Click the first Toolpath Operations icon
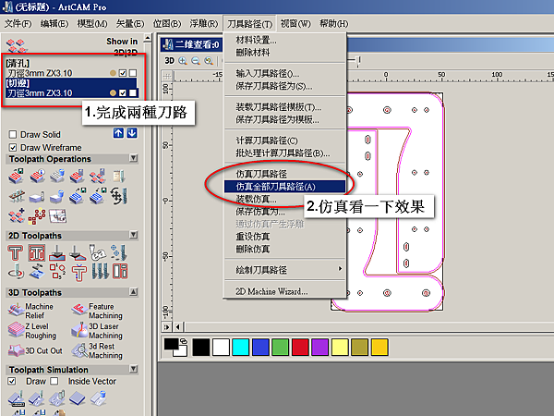554x416 pixels. click(x=16, y=176)
